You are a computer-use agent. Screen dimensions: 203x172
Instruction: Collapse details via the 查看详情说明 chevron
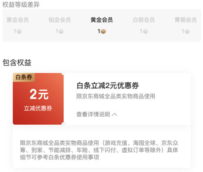tap(114, 115)
